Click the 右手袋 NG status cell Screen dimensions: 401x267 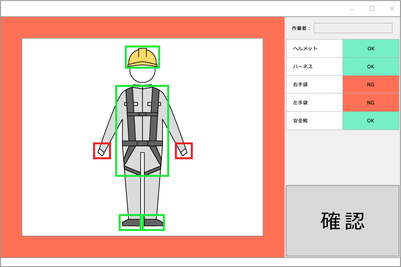click(x=371, y=85)
